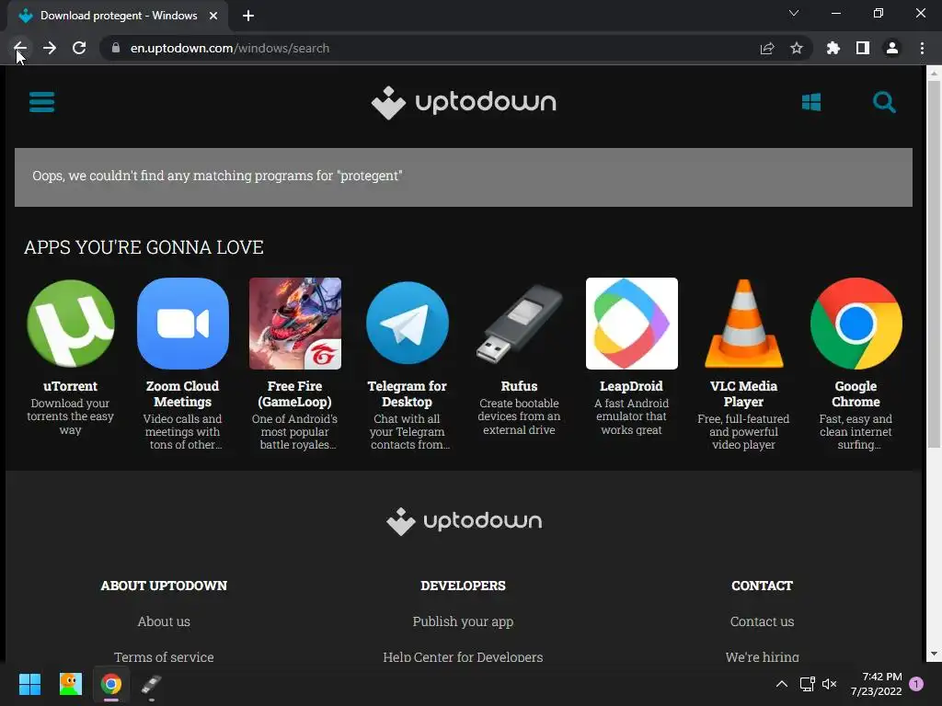942x706 pixels.
Task: Open the Terms of service link
Action: pyautogui.click(x=164, y=656)
